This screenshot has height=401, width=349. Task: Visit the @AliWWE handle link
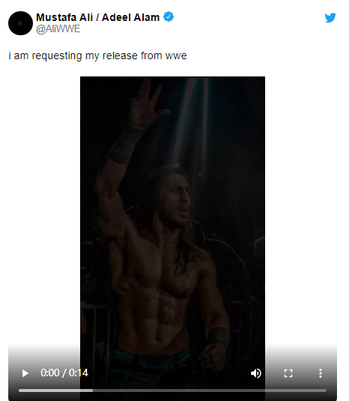58,29
